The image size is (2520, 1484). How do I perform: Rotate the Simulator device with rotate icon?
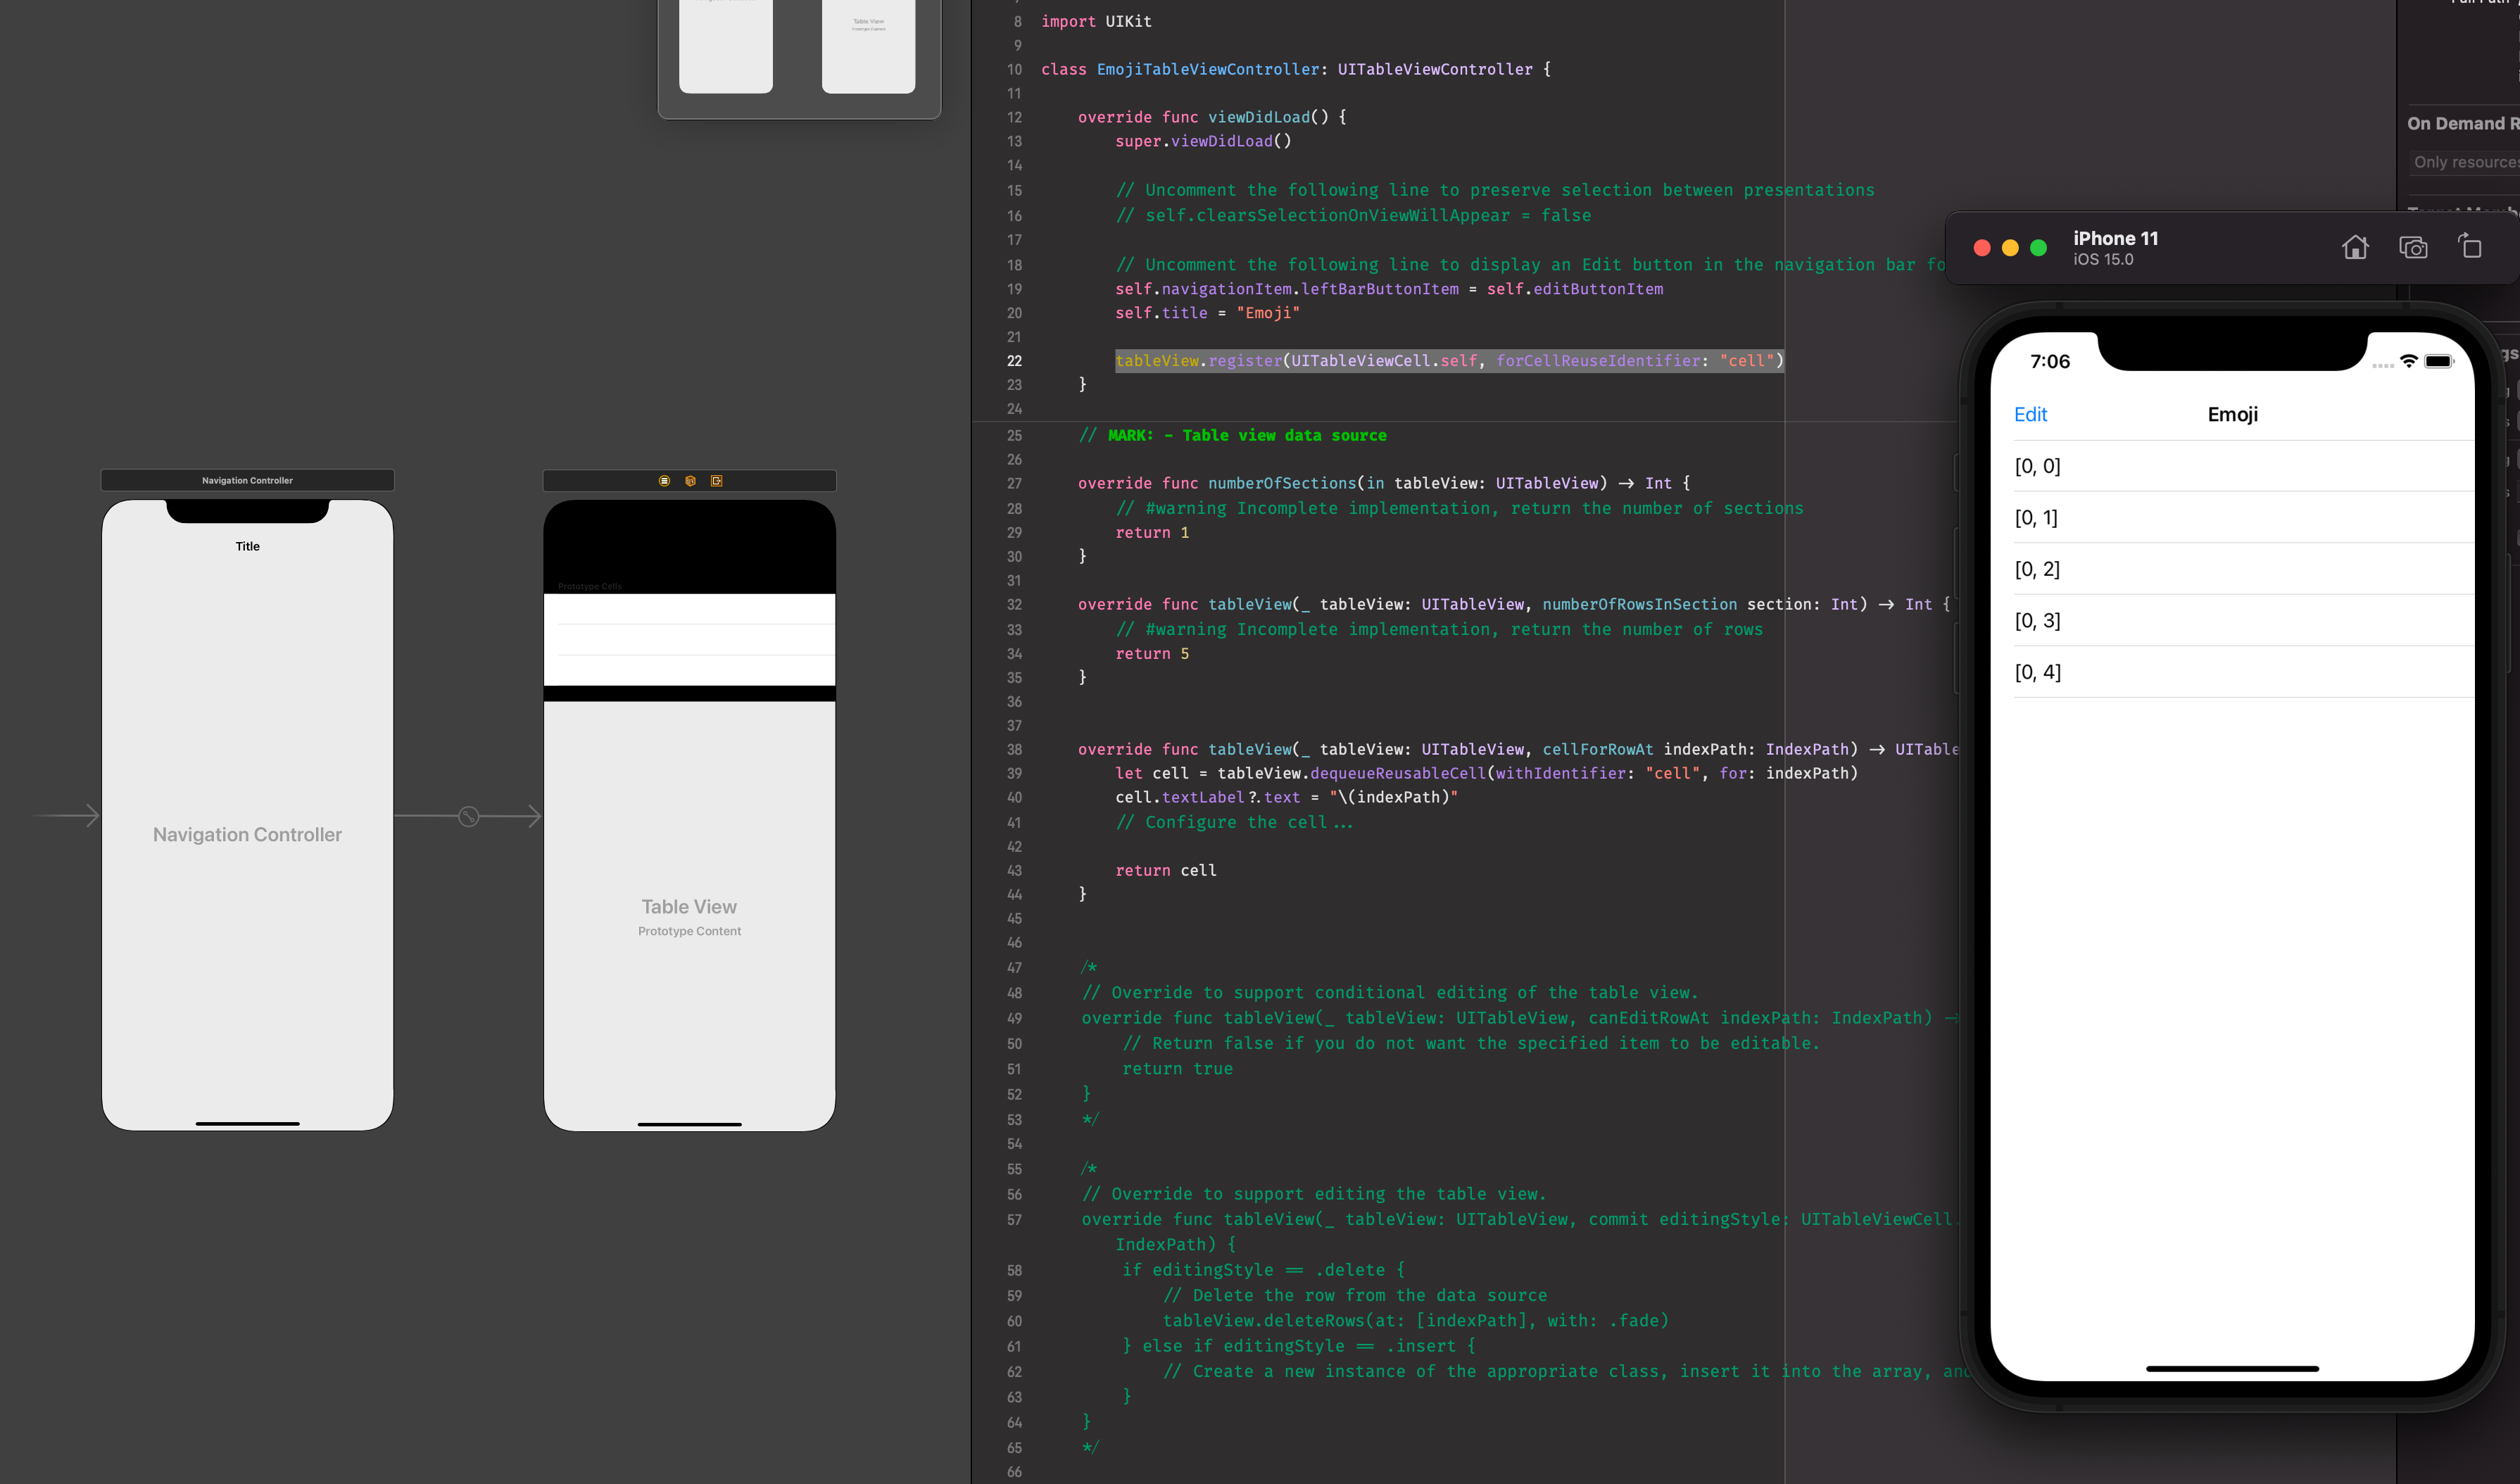pos(2470,246)
